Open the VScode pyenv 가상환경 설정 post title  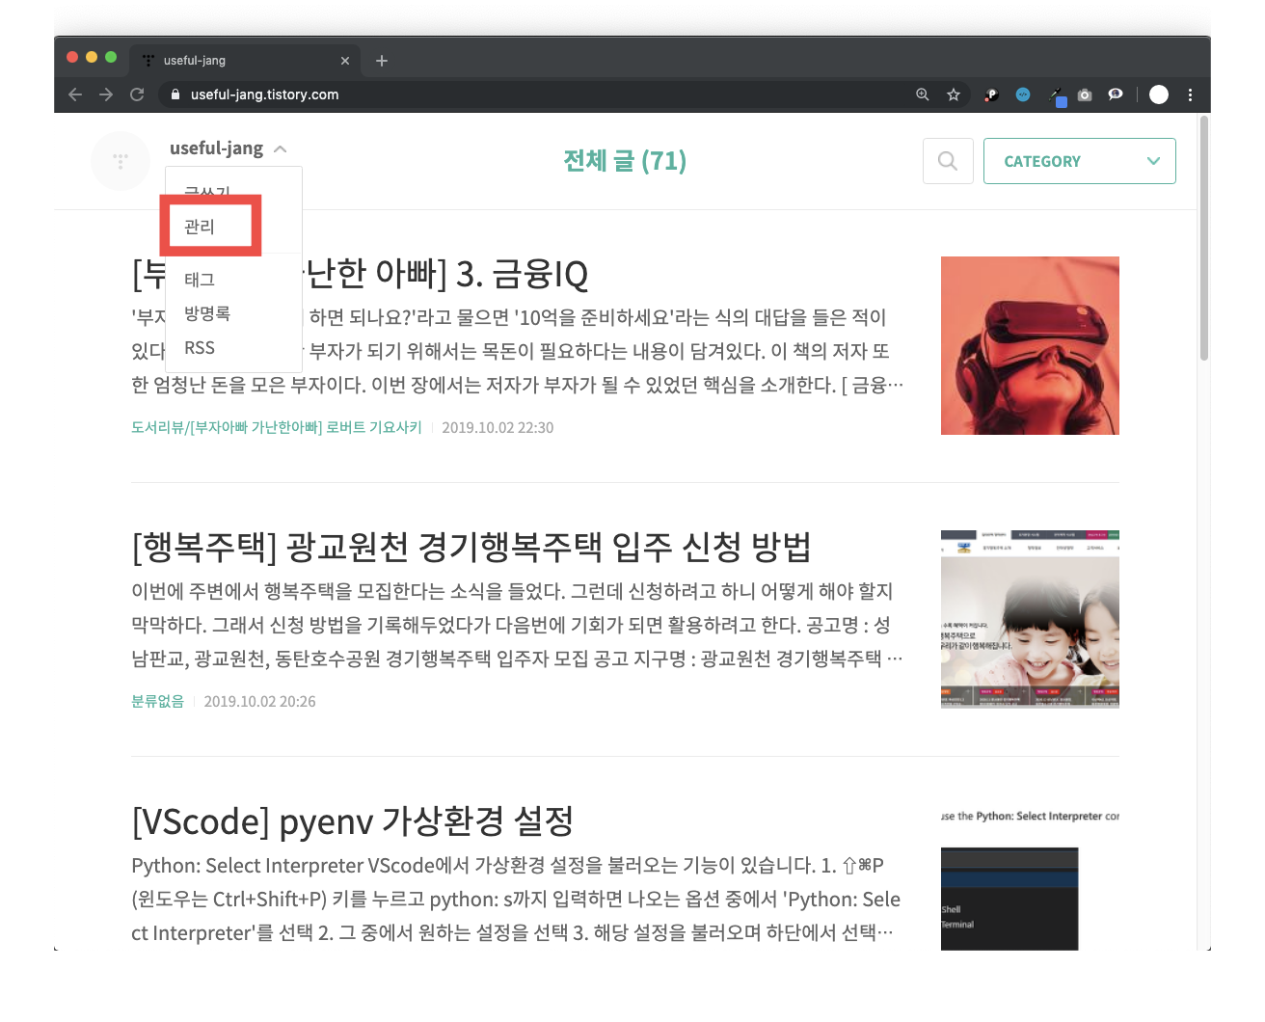tap(353, 821)
